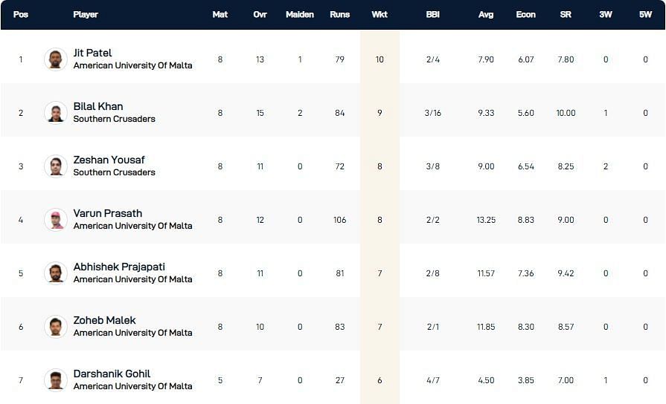Click Abhishek Prajapati's profile picture
The image size is (666, 404).
(x=56, y=273)
